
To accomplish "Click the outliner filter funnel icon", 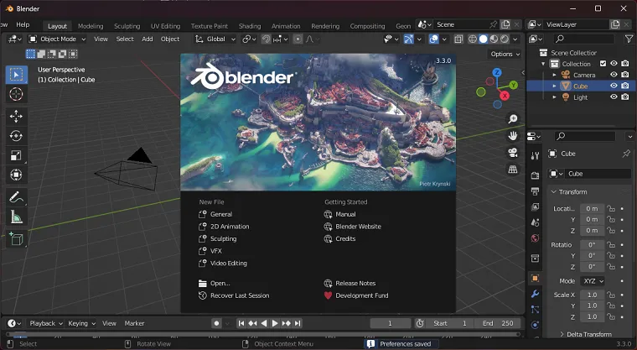I will pos(629,39).
